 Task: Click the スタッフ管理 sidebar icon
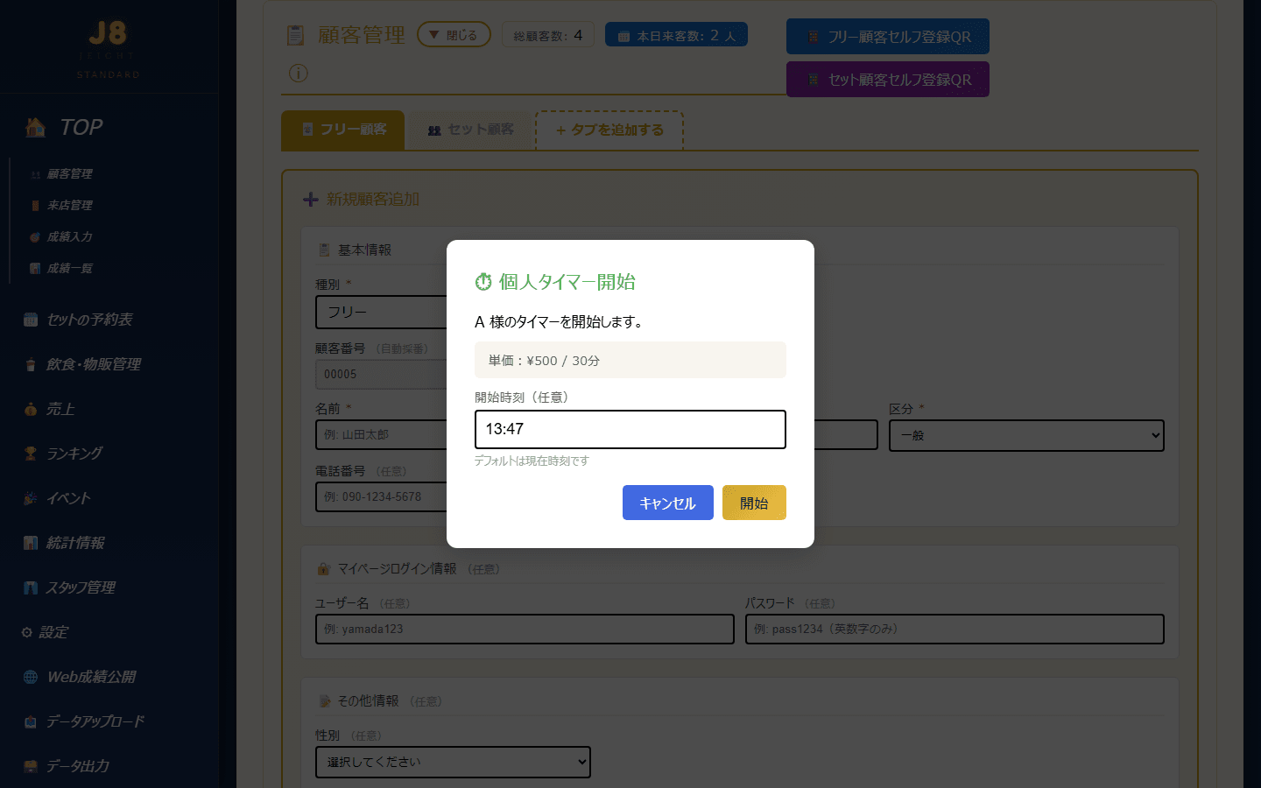pyautogui.click(x=31, y=587)
